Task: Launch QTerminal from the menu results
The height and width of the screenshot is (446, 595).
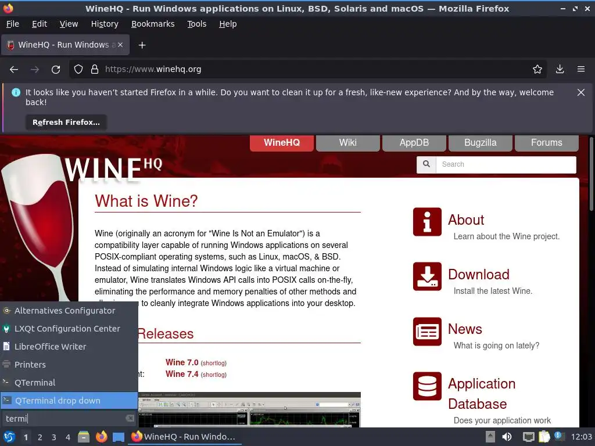Action: pos(69,383)
